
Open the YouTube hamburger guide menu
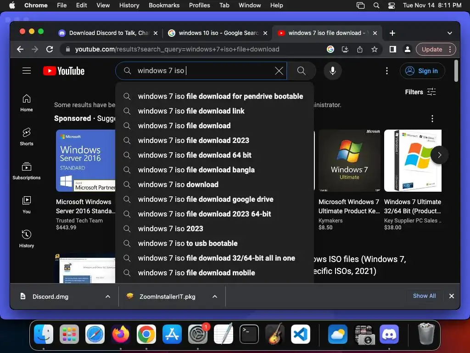(x=27, y=70)
